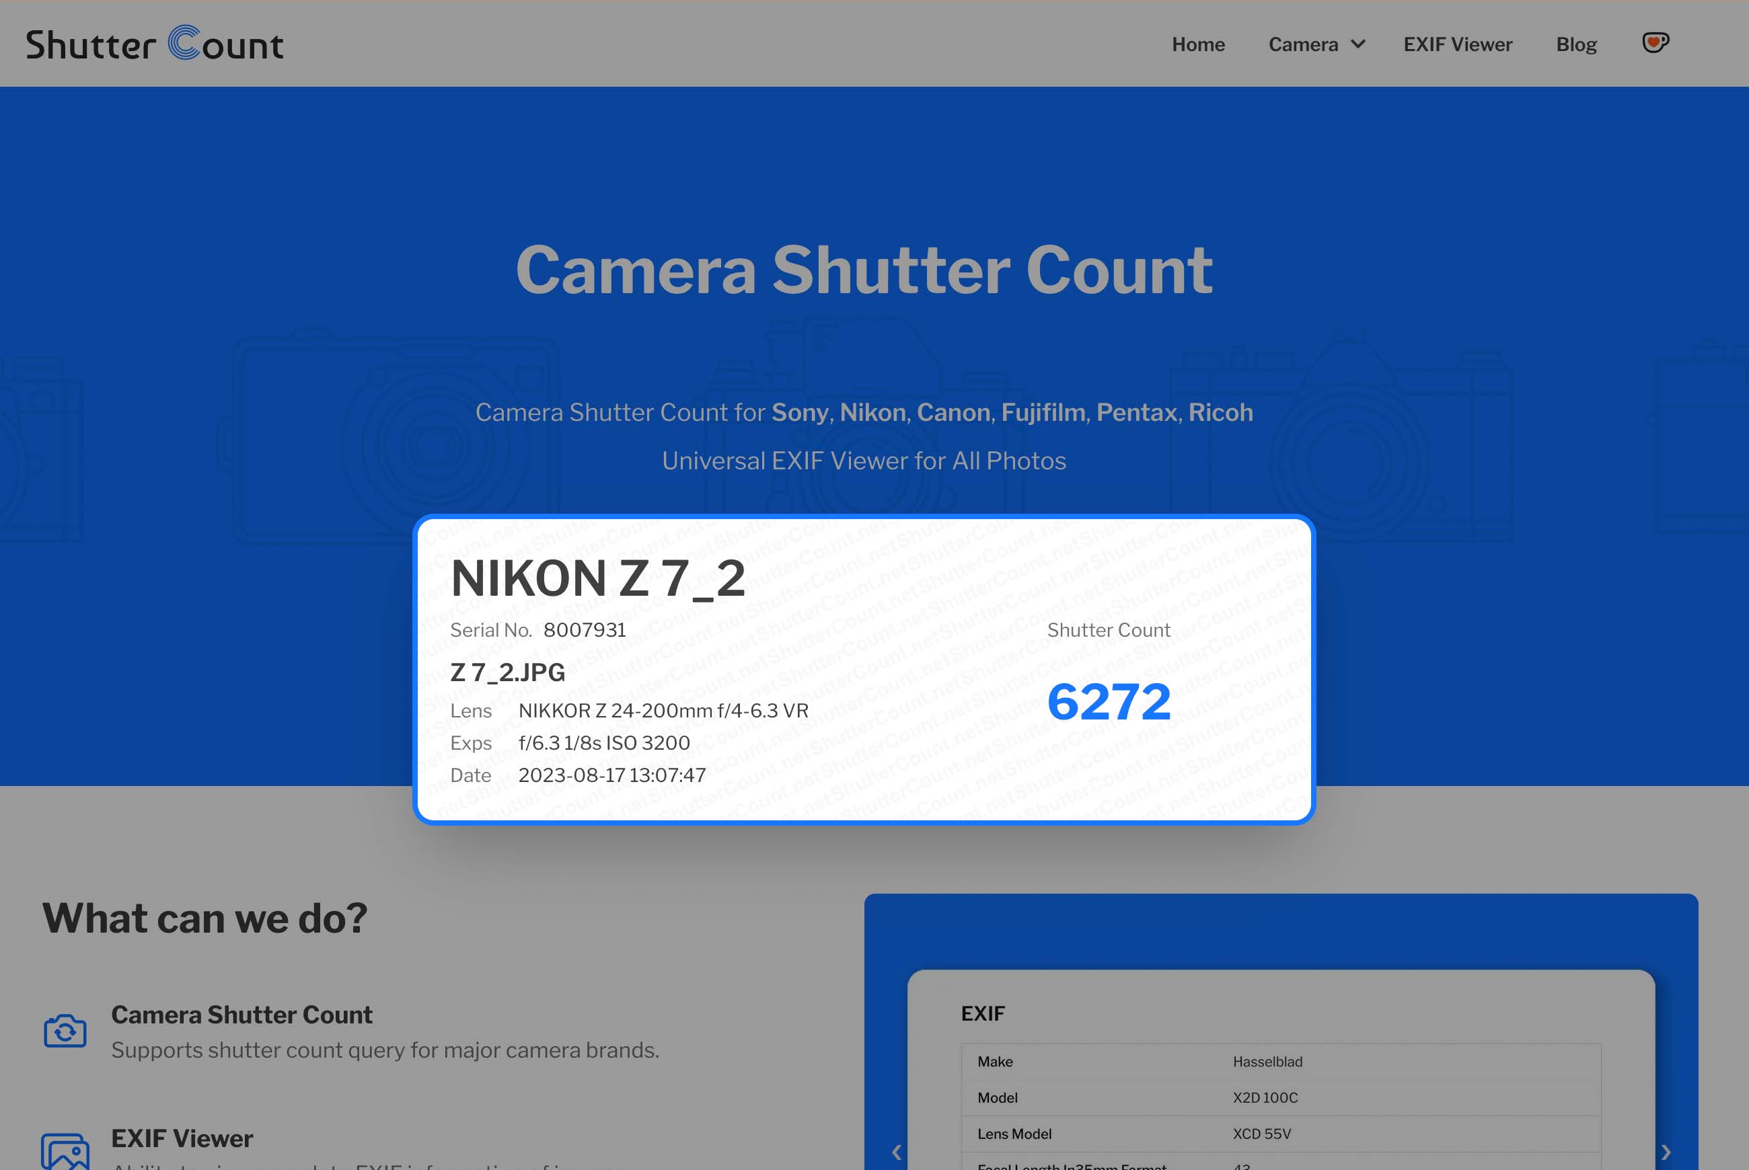This screenshot has width=1749, height=1170.
Task: Open the EXIF Viewer nav link
Action: point(1458,44)
